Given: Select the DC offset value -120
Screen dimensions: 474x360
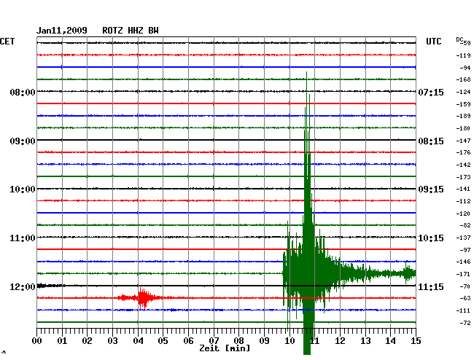Looking at the screenshot, I should click(x=463, y=214).
